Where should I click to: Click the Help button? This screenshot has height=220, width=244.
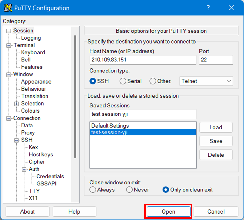(x=74, y=212)
